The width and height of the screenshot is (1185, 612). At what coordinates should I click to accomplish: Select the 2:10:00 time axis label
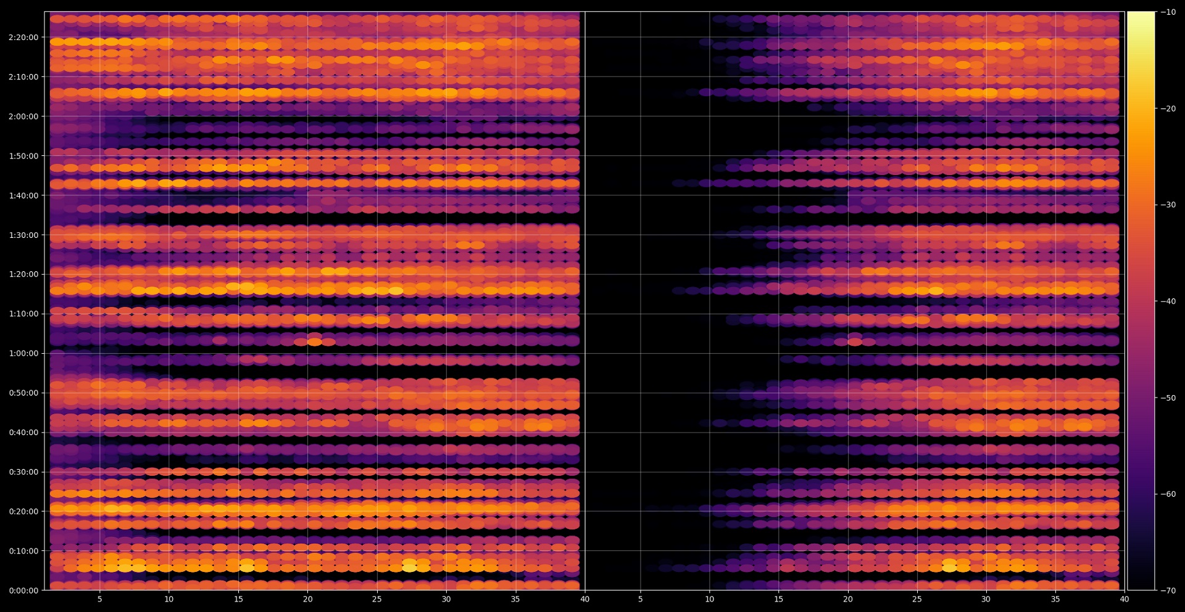(x=23, y=77)
